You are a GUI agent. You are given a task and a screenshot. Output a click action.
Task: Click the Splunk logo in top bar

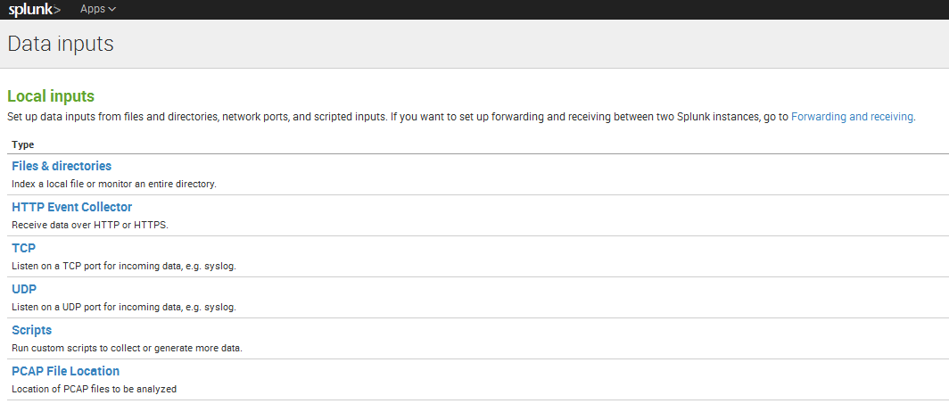tap(35, 10)
